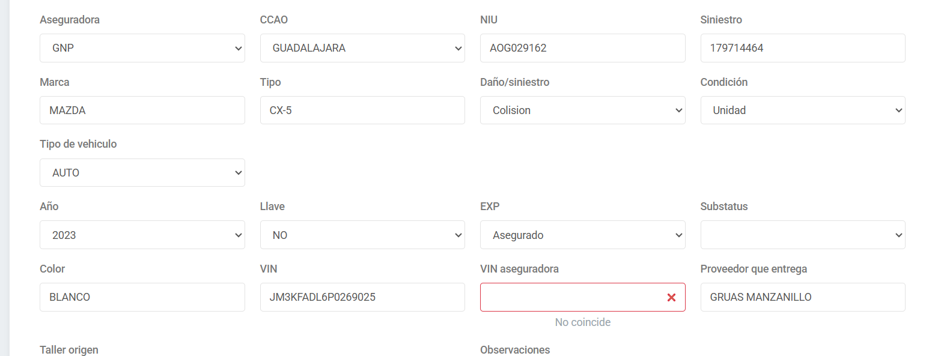Click the empty VIN aseguradora field
The image size is (932, 356).
click(x=574, y=297)
